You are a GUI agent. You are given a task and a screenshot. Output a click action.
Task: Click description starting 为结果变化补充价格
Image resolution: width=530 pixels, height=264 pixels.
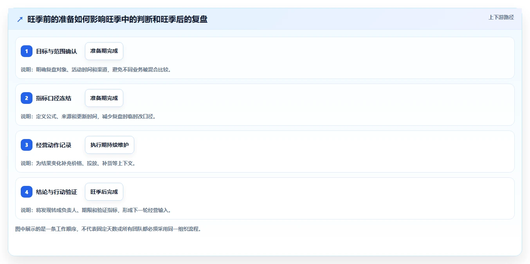pyautogui.click(x=78, y=163)
